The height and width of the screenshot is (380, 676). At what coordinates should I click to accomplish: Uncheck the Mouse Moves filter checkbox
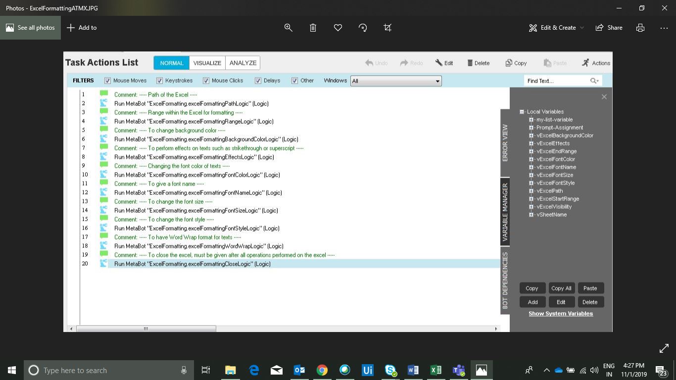107,81
